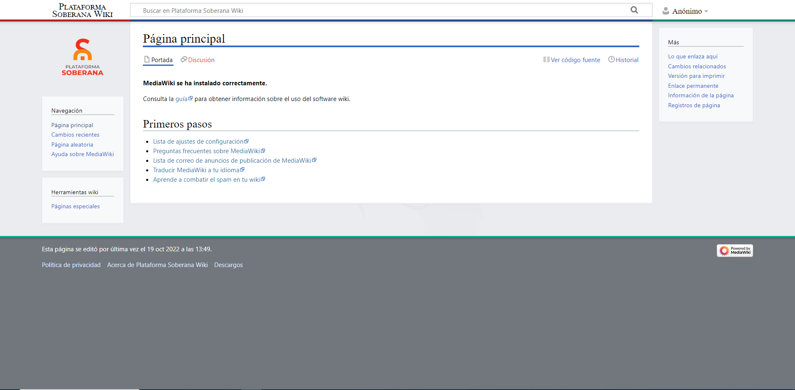Image resolution: width=795 pixels, height=390 pixels.
Task: Switch to the Discusión tab
Action: [198, 60]
